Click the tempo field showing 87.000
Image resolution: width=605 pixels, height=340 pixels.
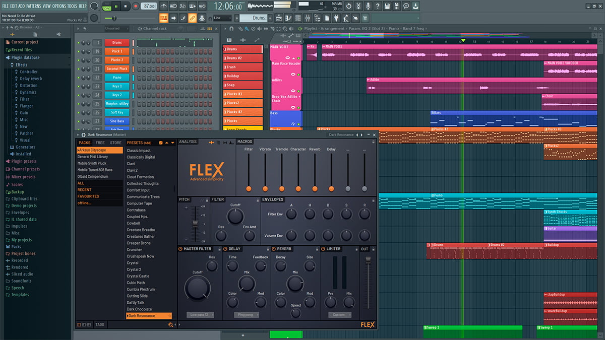[x=149, y=6]
